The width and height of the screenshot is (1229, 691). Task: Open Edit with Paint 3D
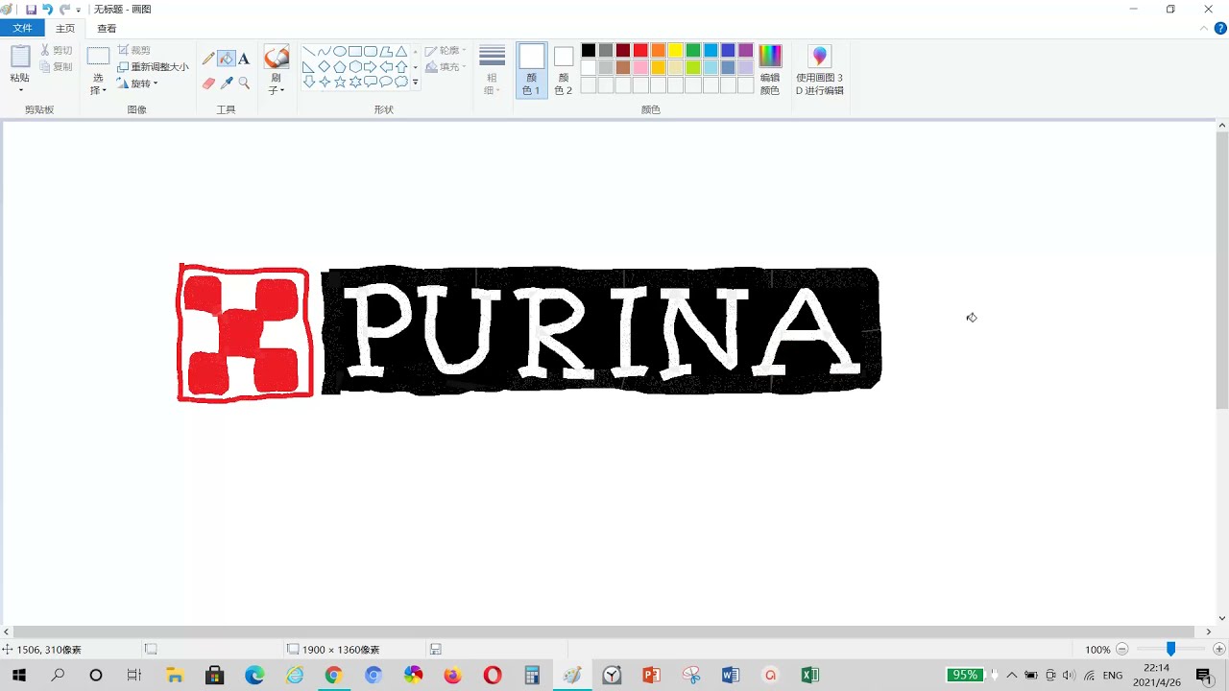point(819,70)
